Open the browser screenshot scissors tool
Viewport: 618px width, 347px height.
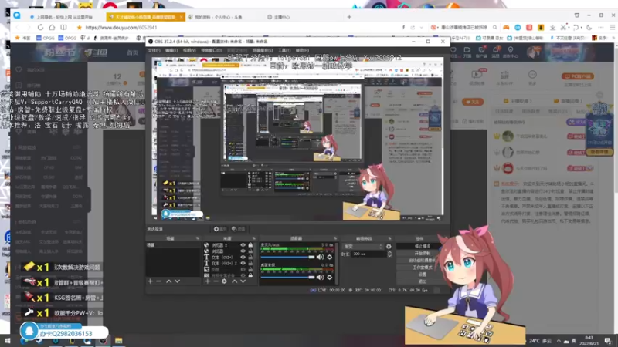click(x=564, y=28)
